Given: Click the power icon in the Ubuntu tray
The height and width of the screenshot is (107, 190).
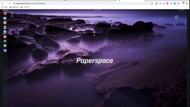Looking at the screenshot, I should pos(184,10).
